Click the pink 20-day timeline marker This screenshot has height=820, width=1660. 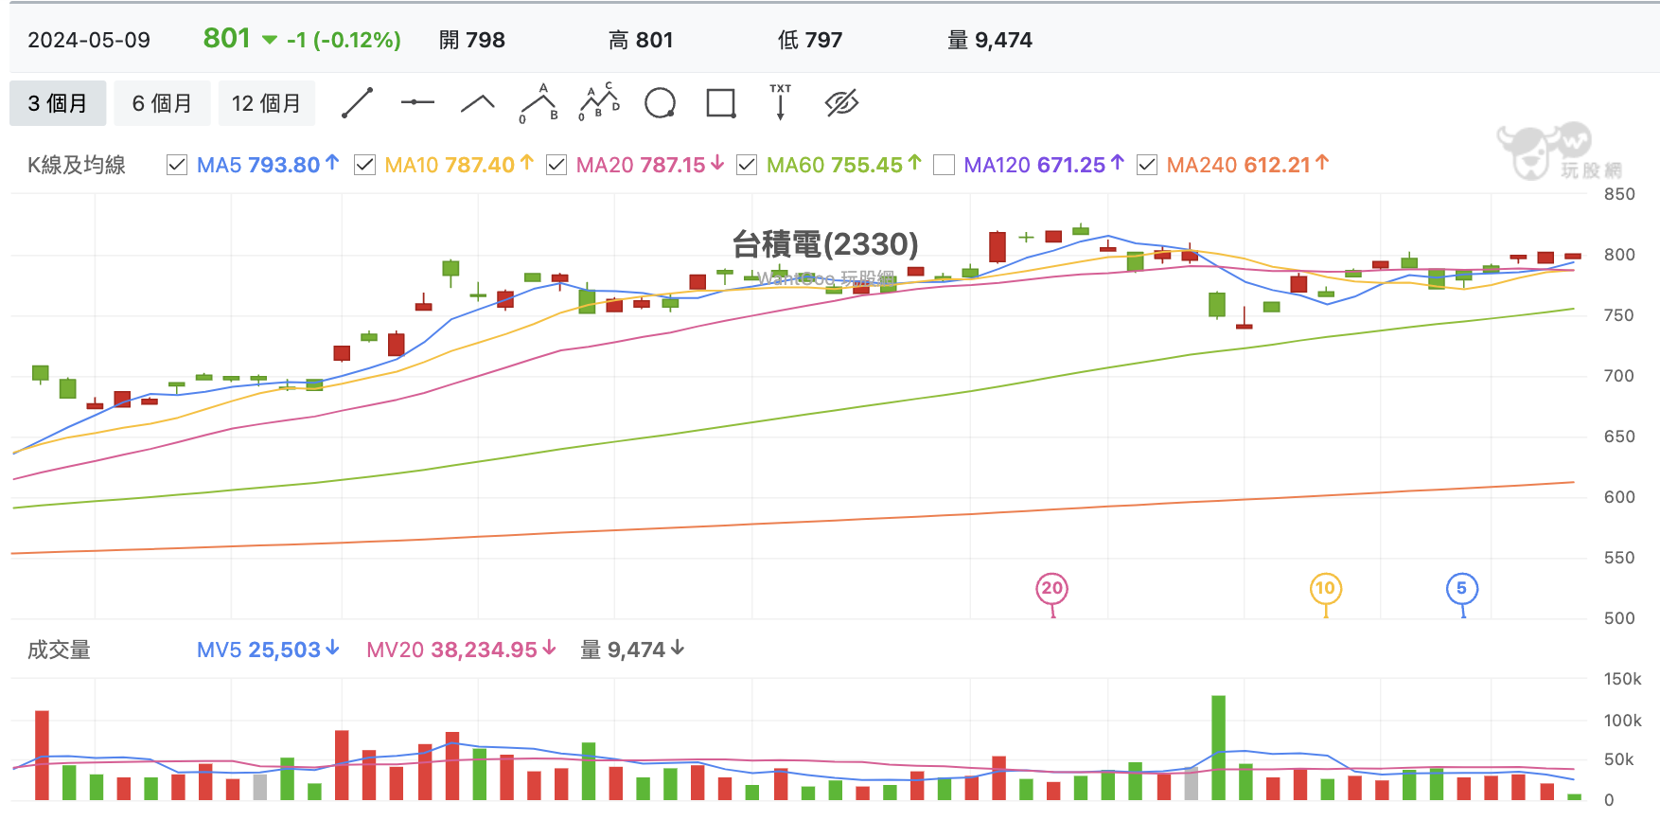point(1052,589)
